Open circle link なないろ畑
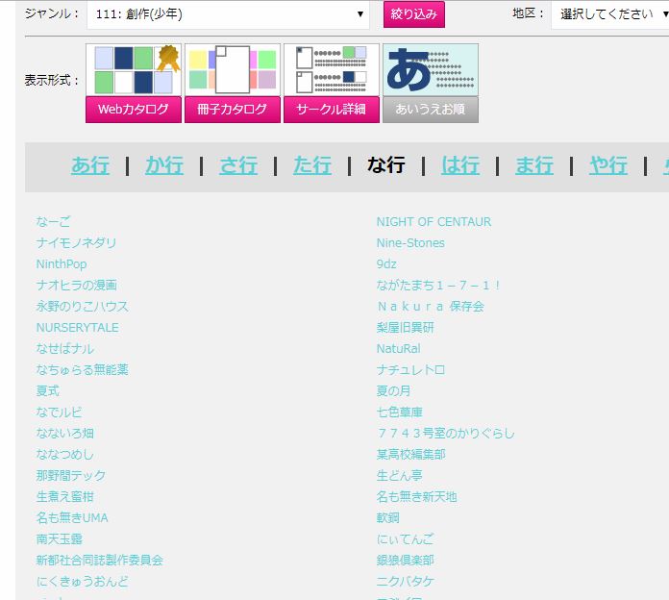 click(x=64, y=434)
